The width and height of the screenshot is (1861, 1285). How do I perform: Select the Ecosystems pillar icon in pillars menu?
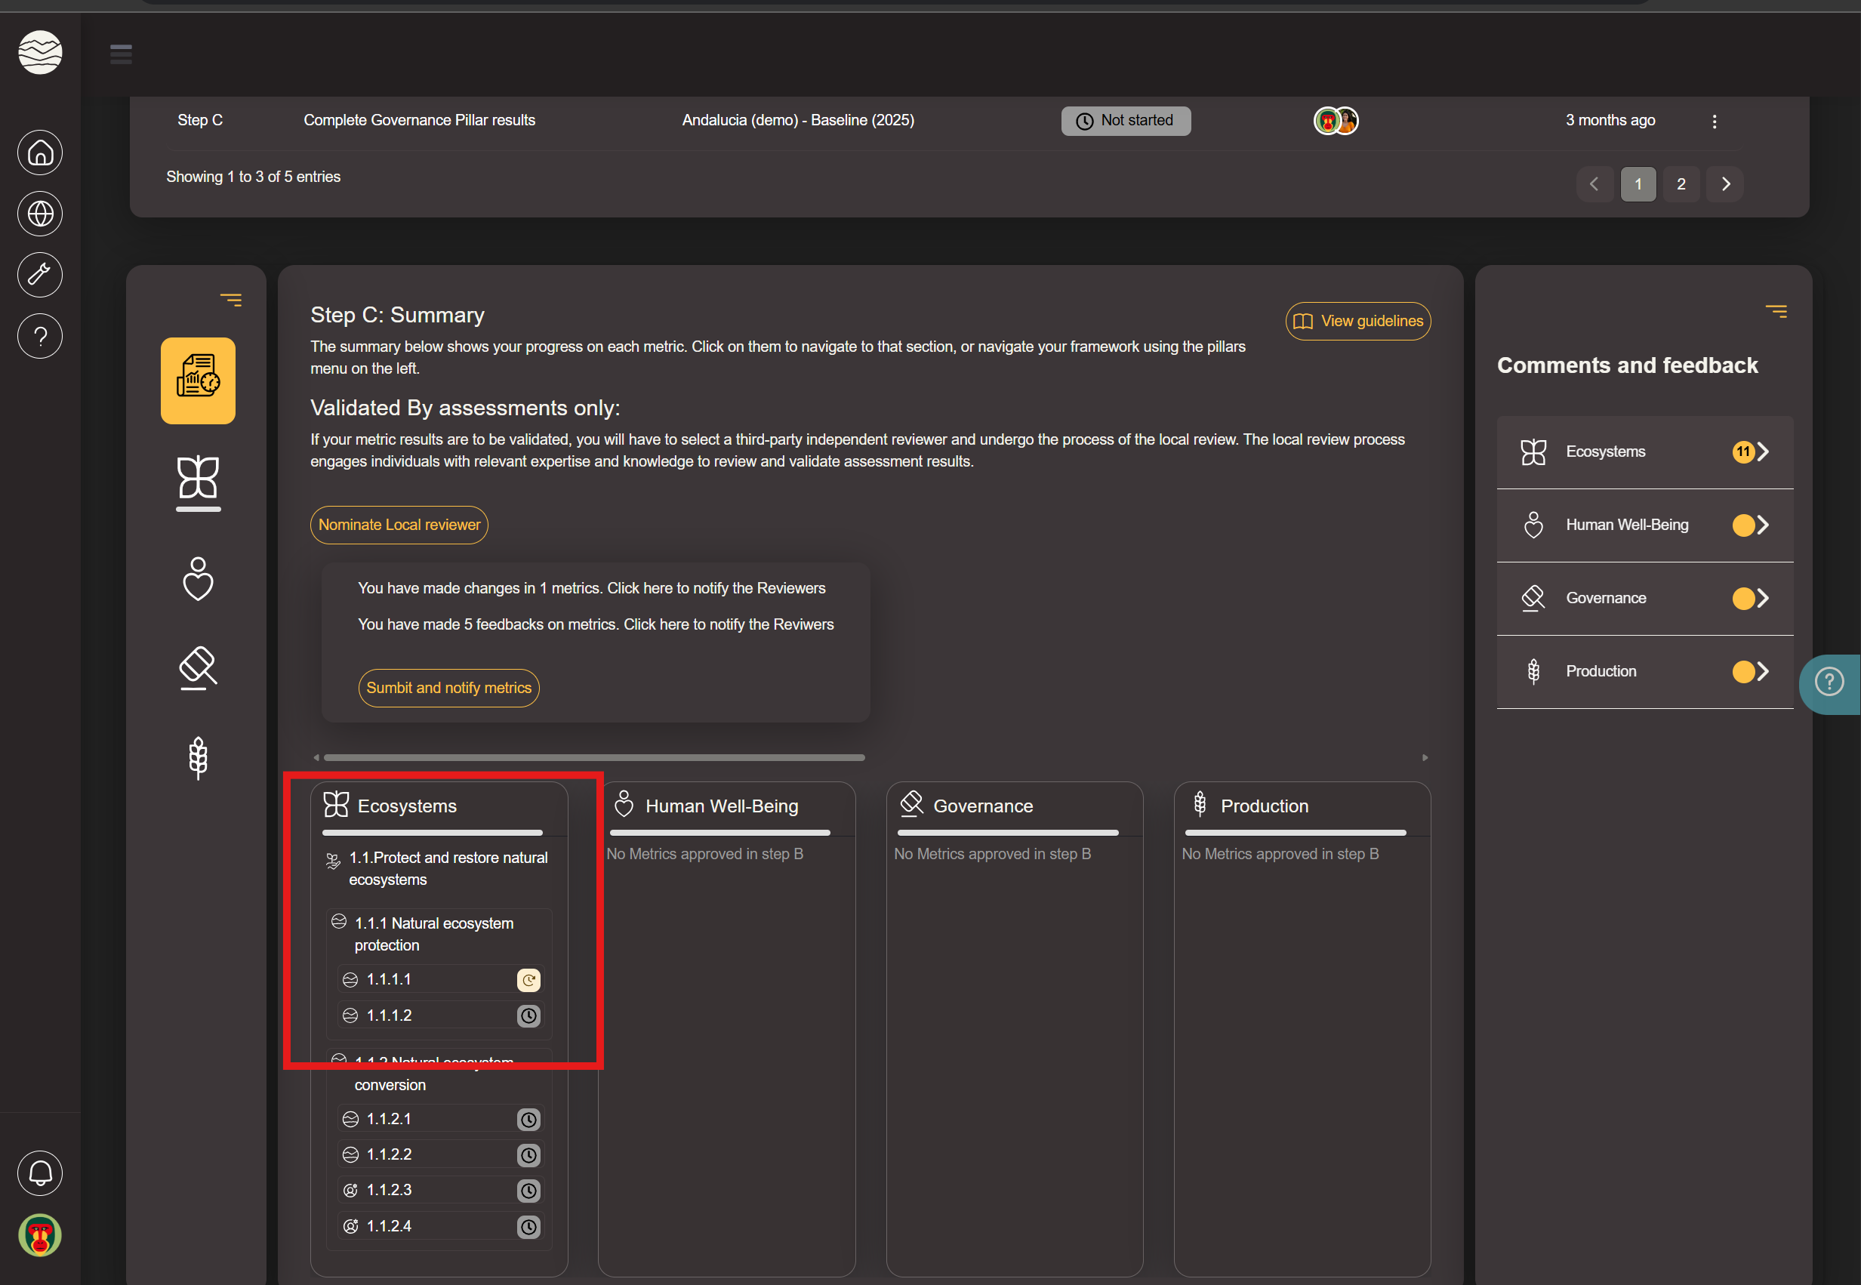point(198,479)
